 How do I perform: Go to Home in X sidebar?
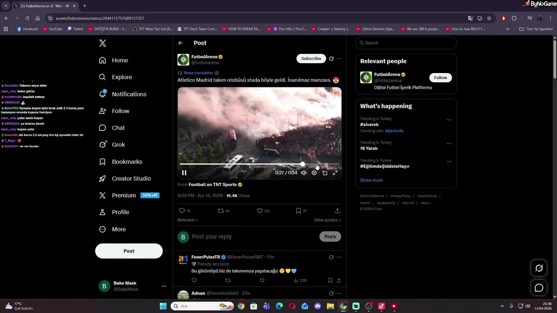[x=114, y=60]
